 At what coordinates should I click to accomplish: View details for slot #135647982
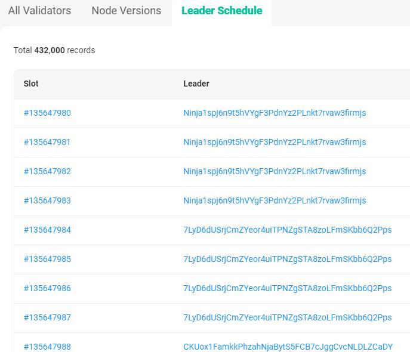pyautogui.click(x=47, y=171)
